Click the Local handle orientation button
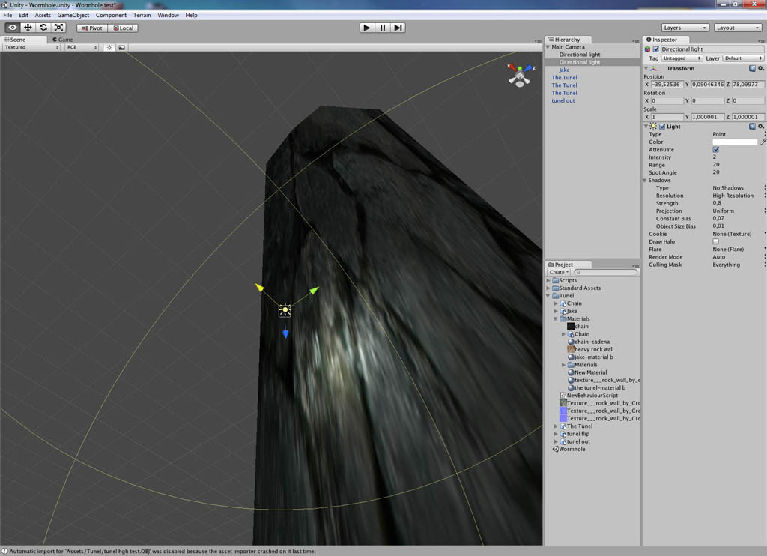 [124, 27]
